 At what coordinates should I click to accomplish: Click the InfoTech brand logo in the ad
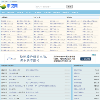pyautogui.click(x=9, y=59)
